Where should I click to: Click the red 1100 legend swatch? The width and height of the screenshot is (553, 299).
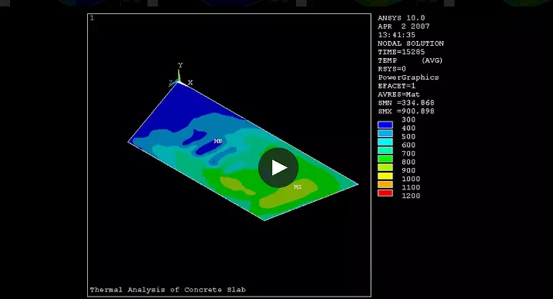[385, 193]
